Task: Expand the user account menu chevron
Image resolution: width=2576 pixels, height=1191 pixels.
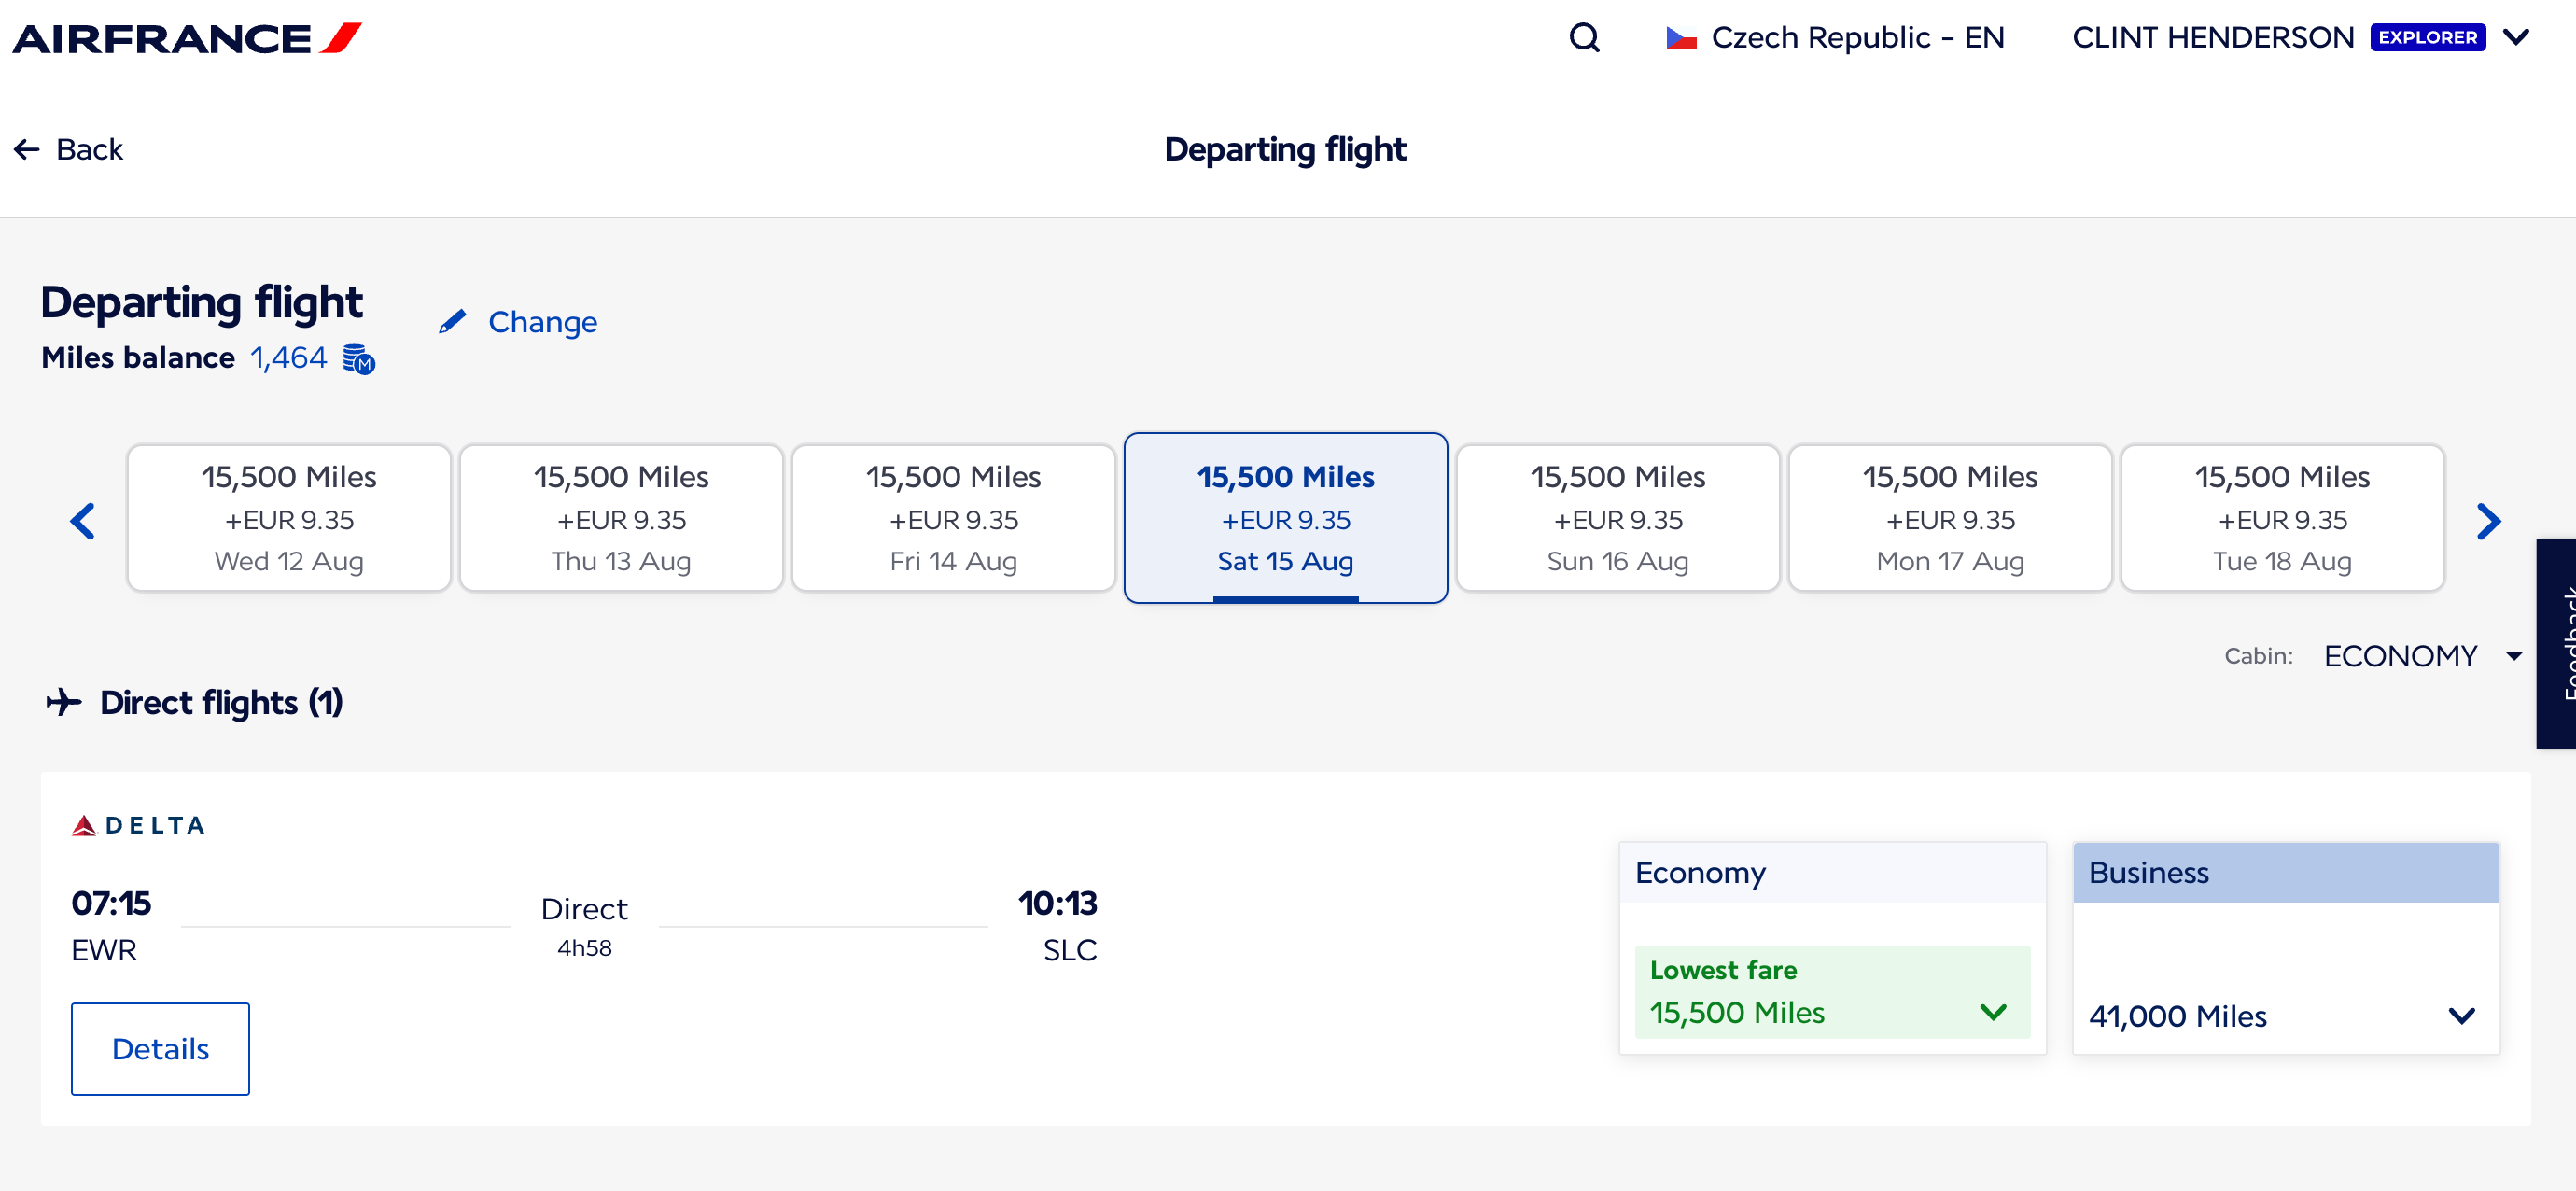Action: point(2516,38)
